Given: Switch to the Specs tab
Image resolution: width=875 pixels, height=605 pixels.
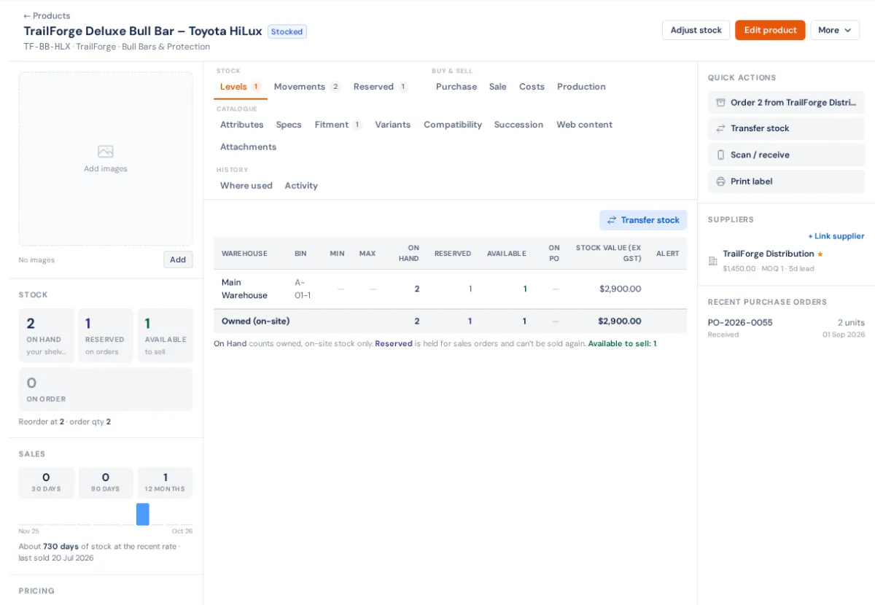Looking at the screenshot, I should tap(289, 125).
